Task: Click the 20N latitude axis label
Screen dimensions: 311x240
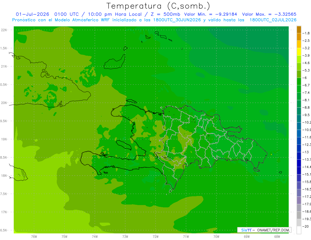Action: (x=4, y=103)
